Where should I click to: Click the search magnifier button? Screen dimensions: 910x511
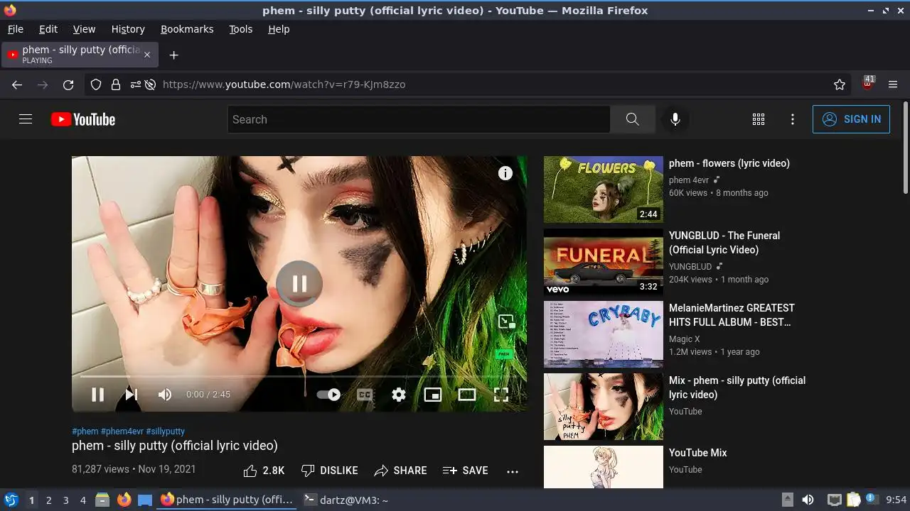point(632,119)
